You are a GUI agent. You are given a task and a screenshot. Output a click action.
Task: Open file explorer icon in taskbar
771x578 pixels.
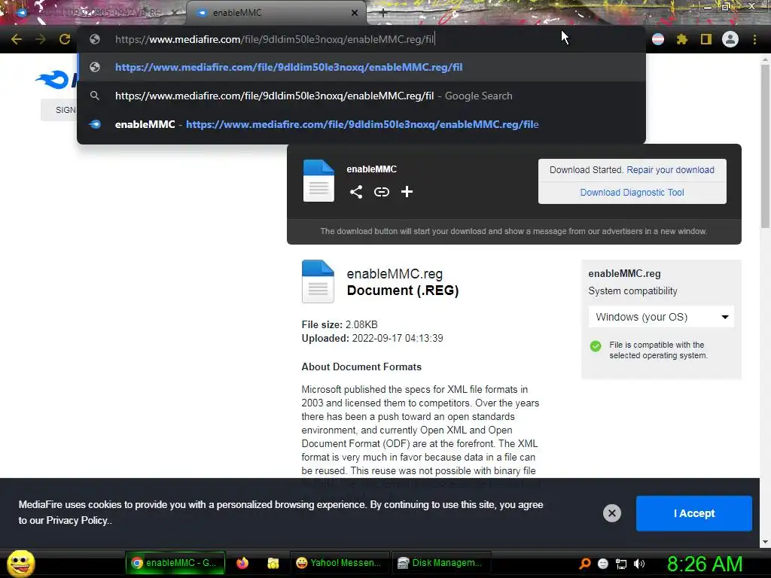click(273, 563)
